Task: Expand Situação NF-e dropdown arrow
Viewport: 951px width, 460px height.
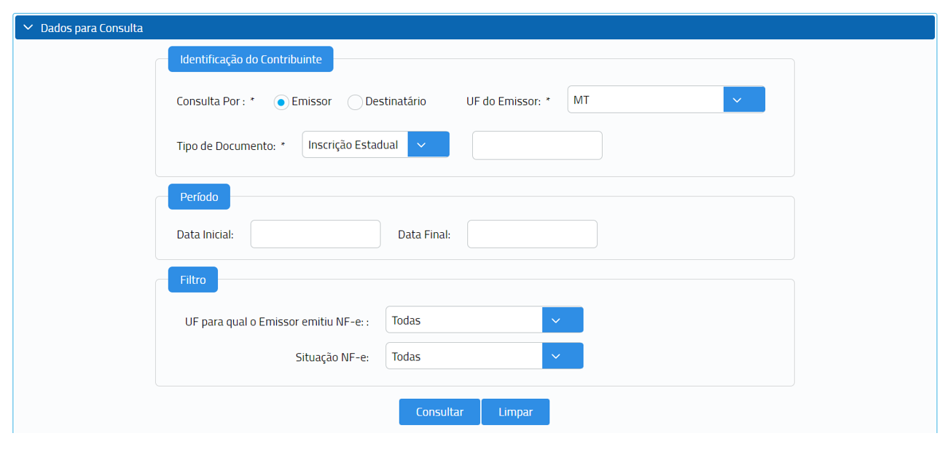Action: tap(562, 357)
